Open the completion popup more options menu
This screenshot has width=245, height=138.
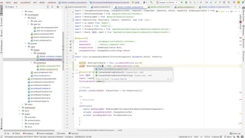pos(171,79)
